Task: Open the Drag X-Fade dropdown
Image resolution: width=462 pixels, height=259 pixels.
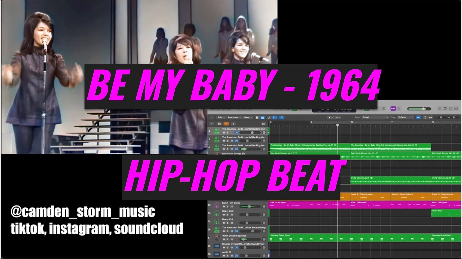Action: pyautogui.click(x=405, y=117)
